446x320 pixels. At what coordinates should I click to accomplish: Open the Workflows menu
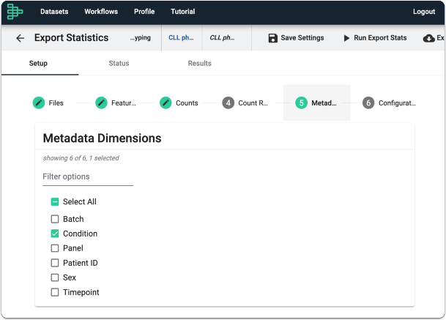[x=101, y=12]
